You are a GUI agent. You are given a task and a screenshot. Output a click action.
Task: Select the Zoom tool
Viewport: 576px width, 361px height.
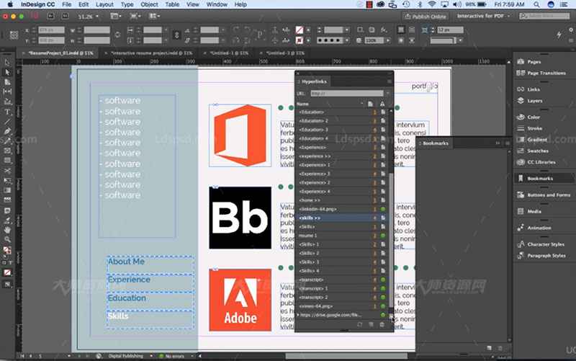tap(7, 239)
